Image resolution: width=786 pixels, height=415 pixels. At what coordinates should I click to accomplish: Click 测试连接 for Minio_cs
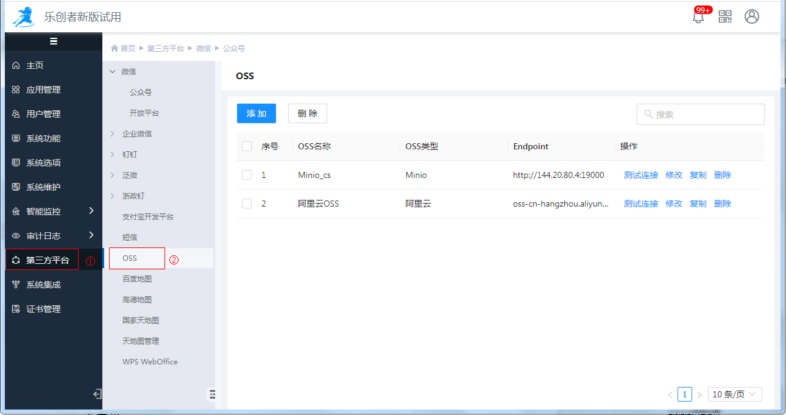tap(641, 175)
